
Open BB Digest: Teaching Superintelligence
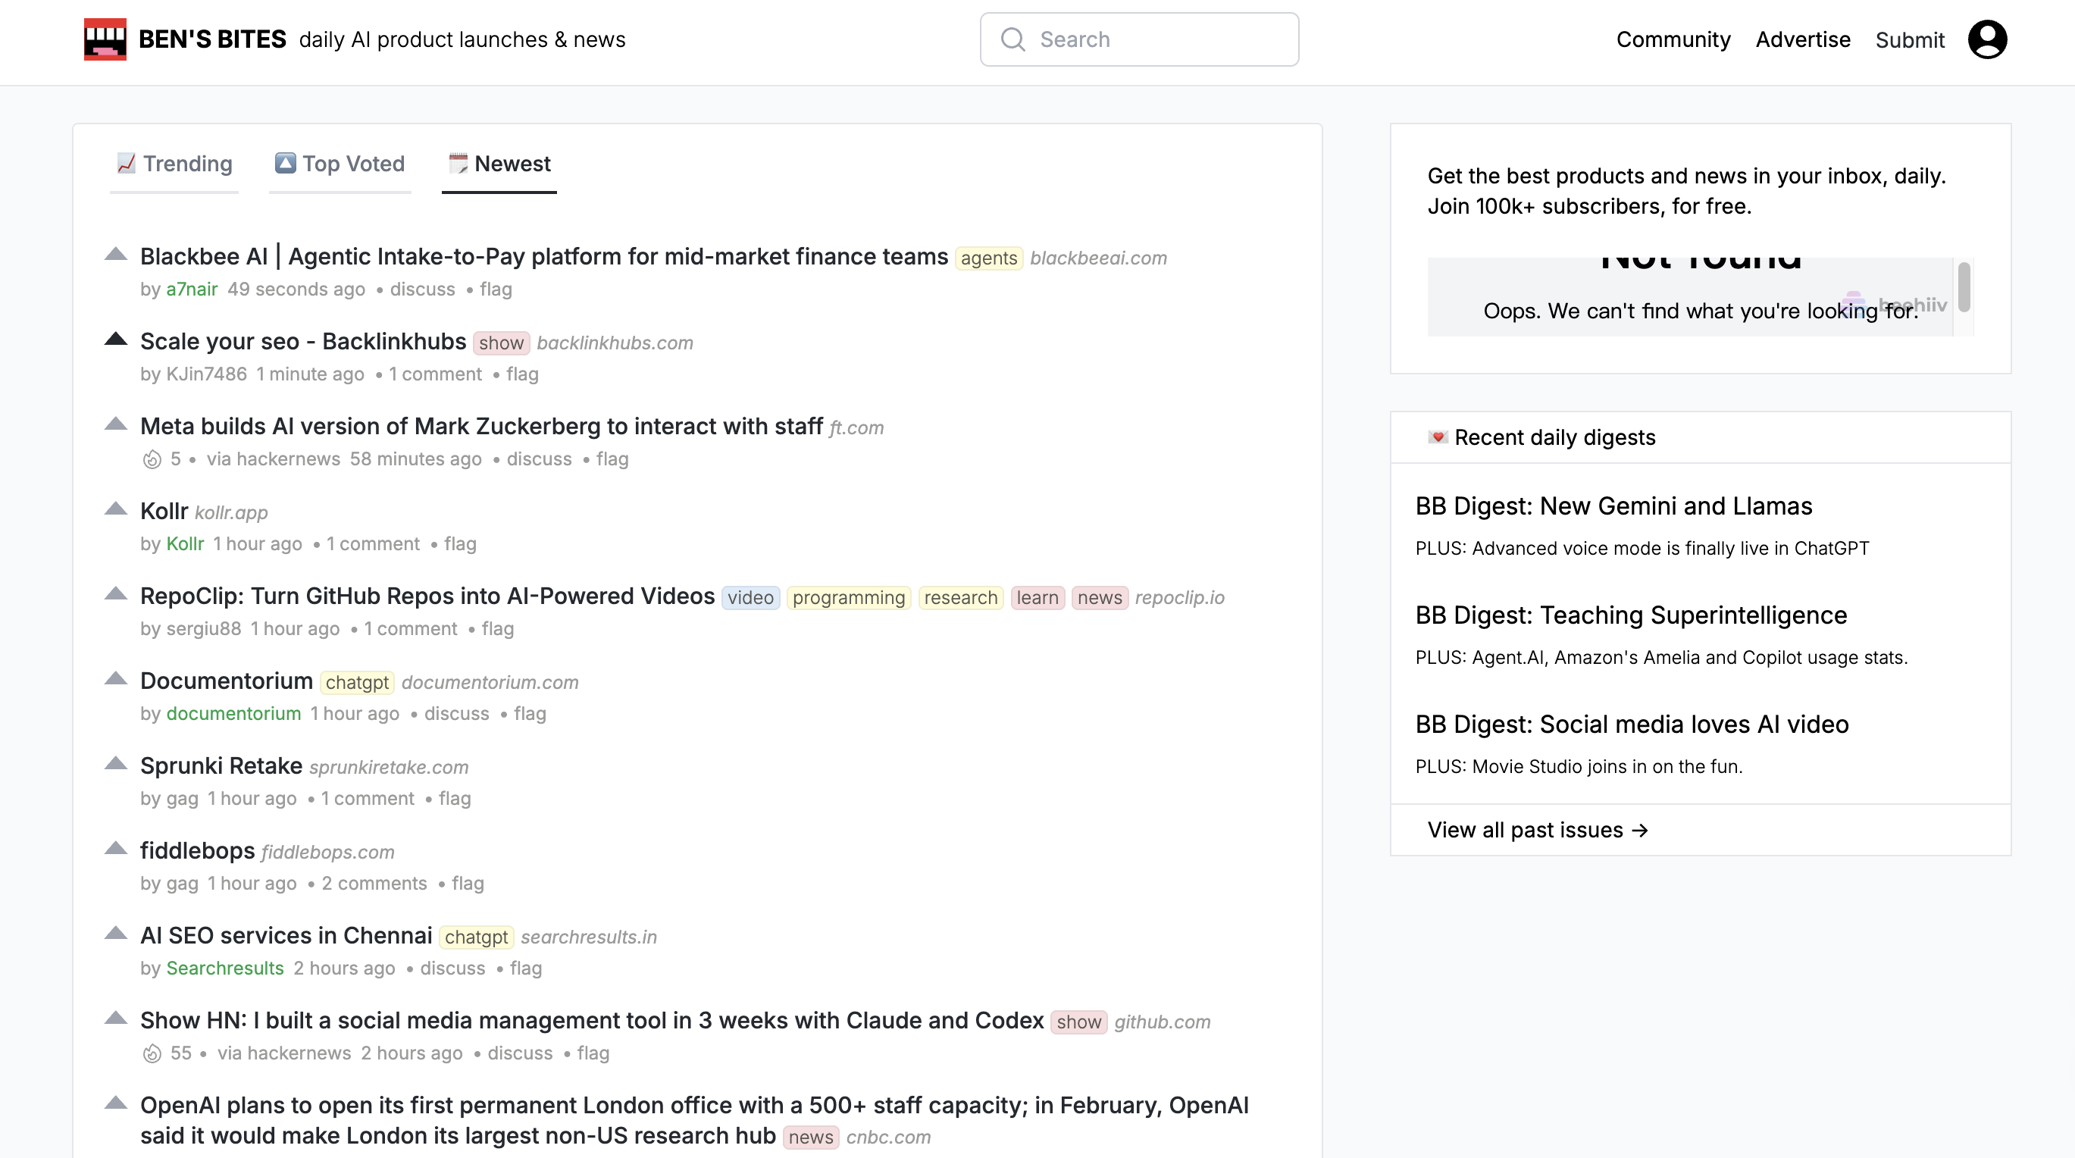click(1631, 615)
